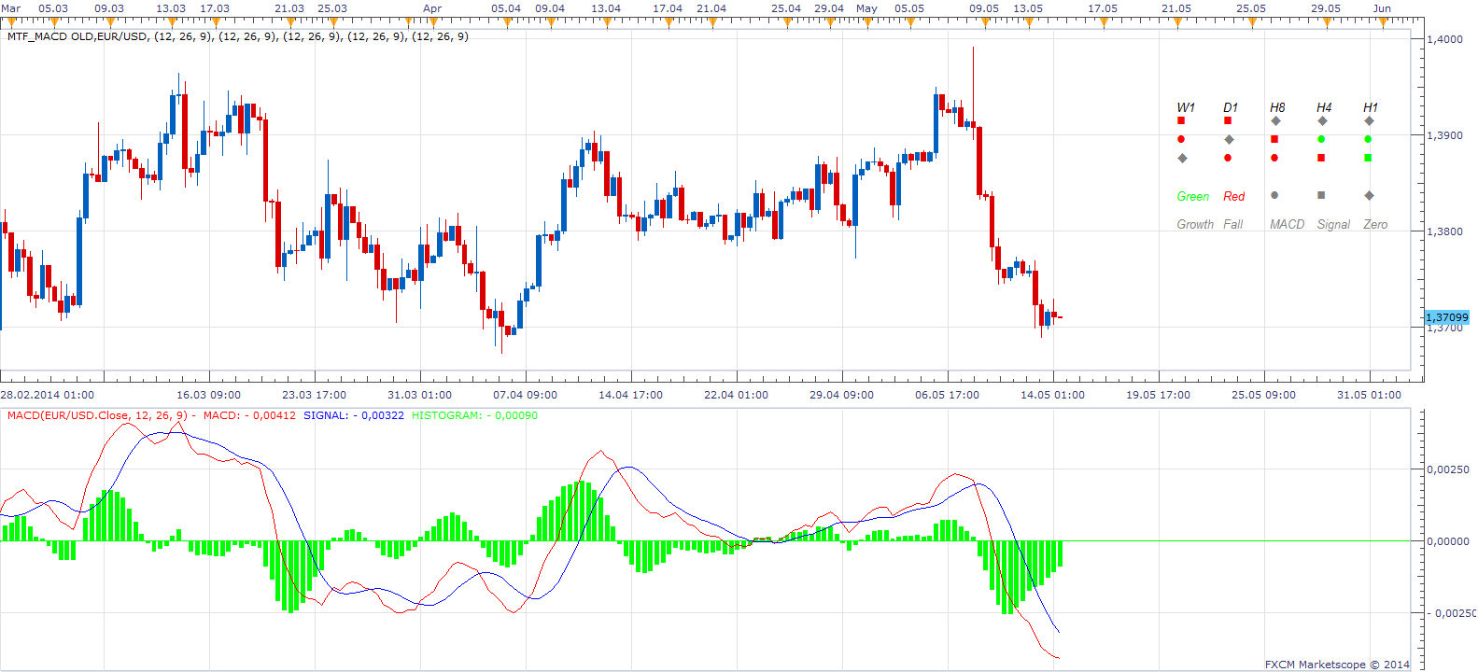Click the red circle in H8 column
Viewport: 1478px width, 672px height.
(x=1274, y=158)
